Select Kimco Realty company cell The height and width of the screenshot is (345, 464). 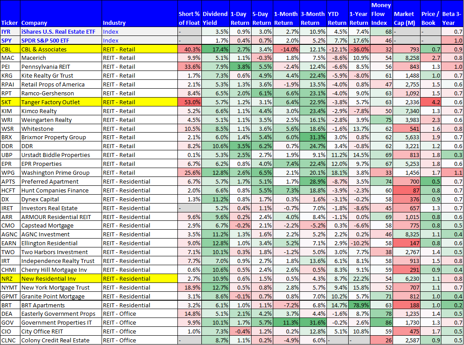(61, 111)
